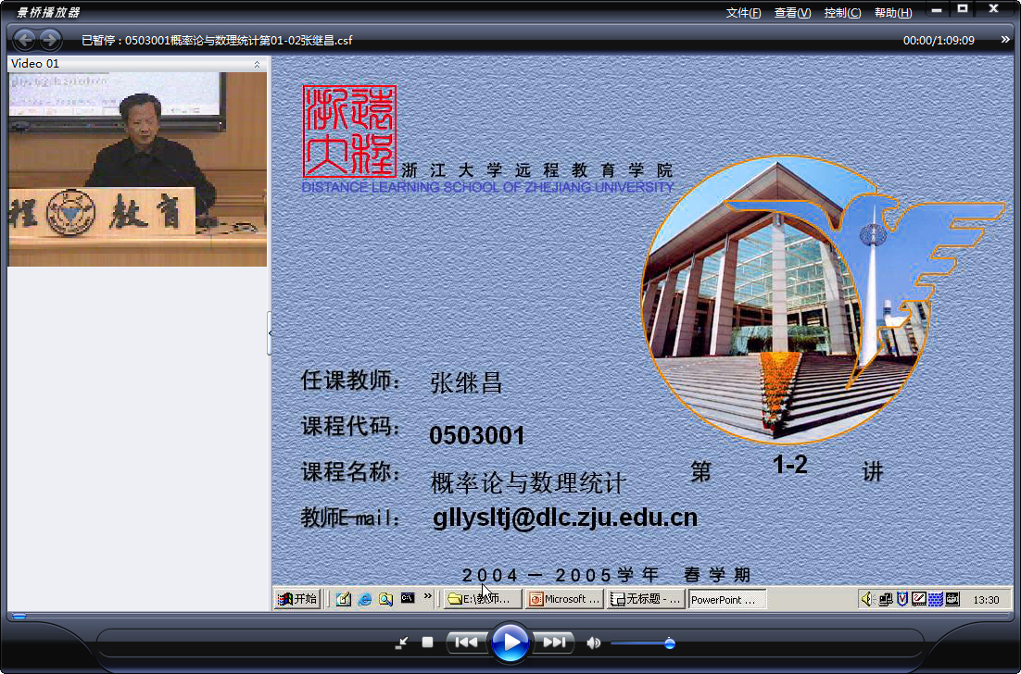Click the notepad quick-launch icon in recorded taskbar
Viewport: 1021px width, 674px height.
tap(344, 598)
